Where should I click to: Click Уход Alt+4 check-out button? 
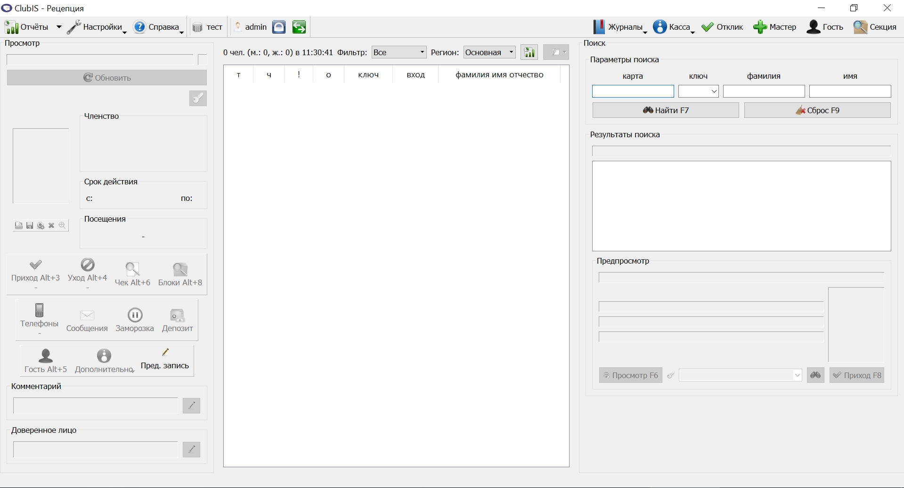pos(87,273)
